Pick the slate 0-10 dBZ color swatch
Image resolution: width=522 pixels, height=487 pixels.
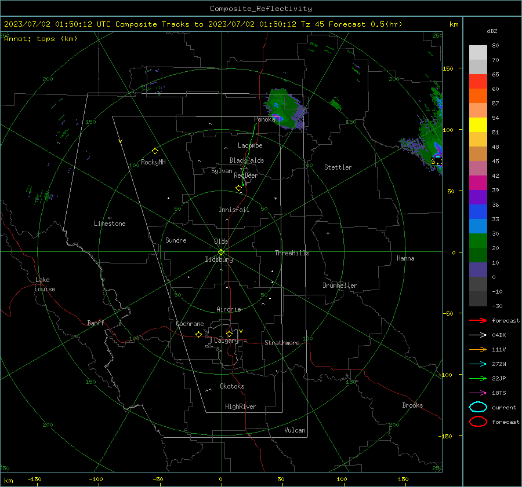tap(478, 270)
